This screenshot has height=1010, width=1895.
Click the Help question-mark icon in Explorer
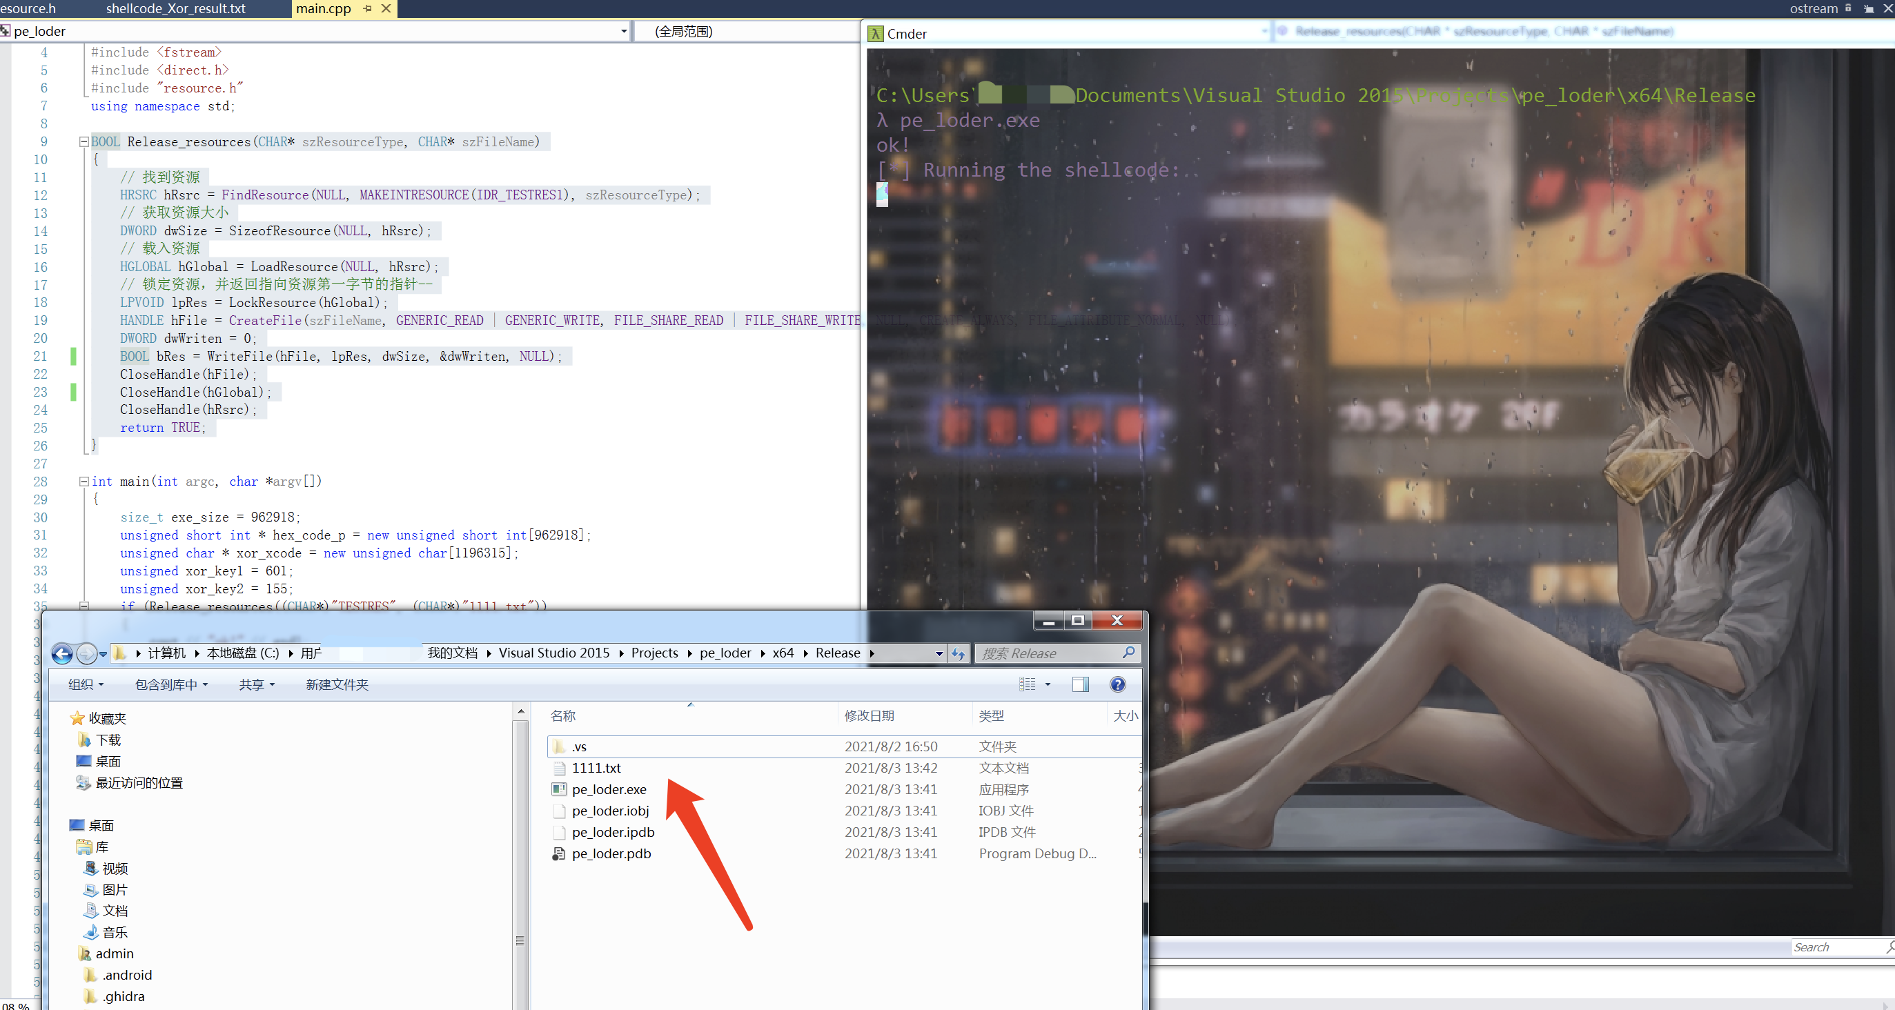(x=1117, y=685)
